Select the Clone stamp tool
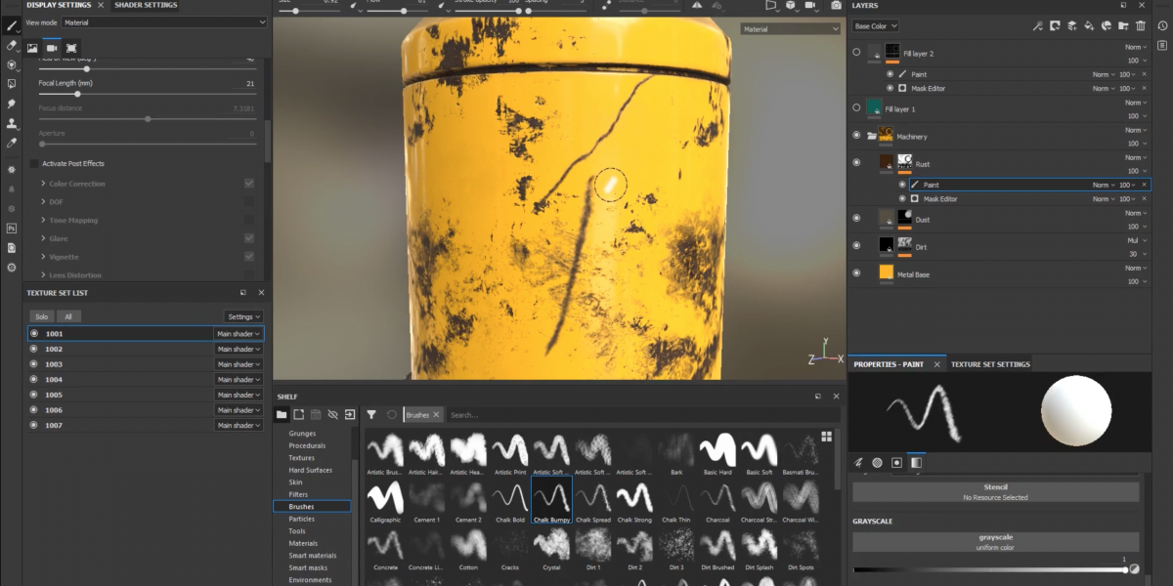The height and width of the screenshot is (586, 1173). (x=12, y=123)
